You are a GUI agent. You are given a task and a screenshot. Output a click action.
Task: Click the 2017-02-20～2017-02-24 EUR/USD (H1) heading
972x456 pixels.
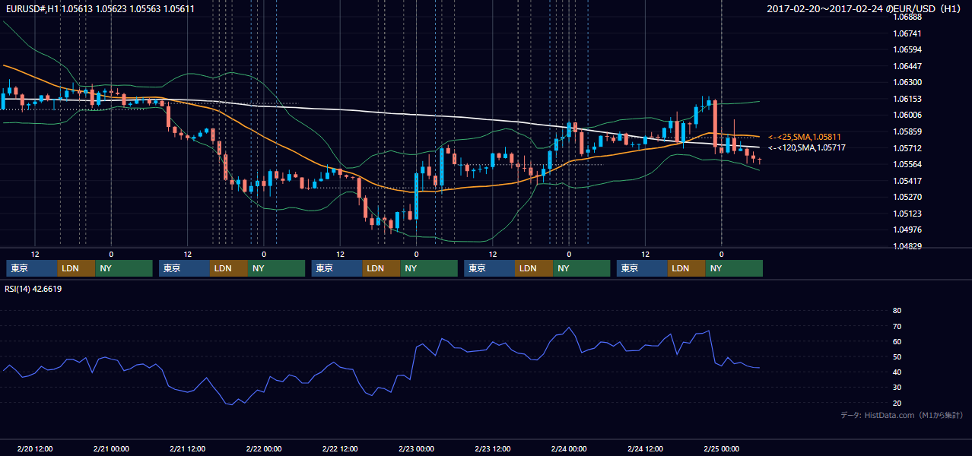(x=866, y=8)
